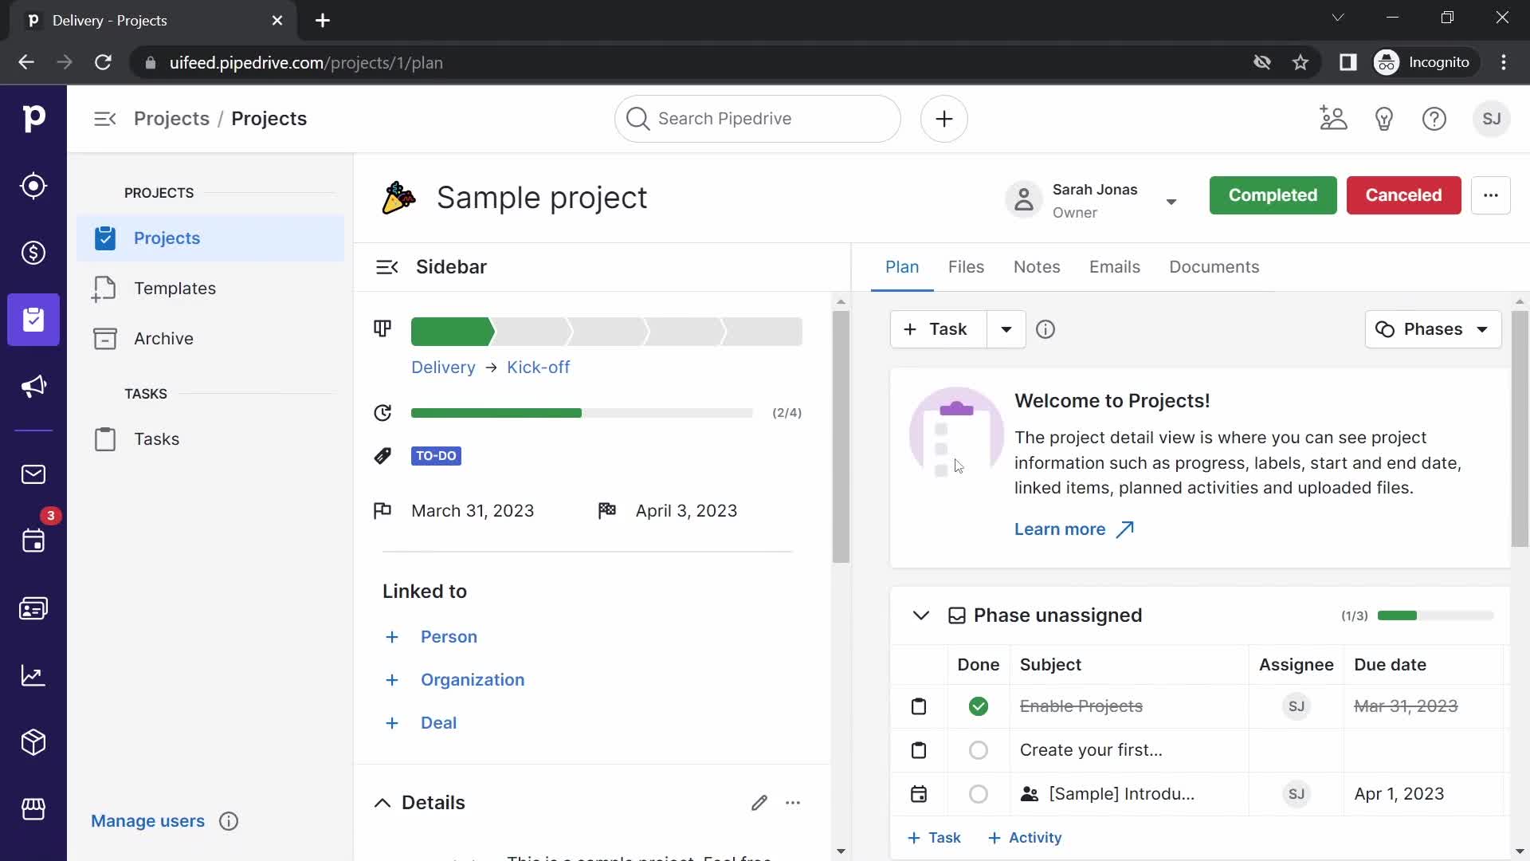The width and height of the screenshot is (1530, 861).
Task: Click the March 31, 2023 start date
Action: pos(473,511)
